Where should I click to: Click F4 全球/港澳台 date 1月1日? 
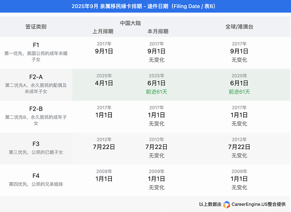click(239, 179)
